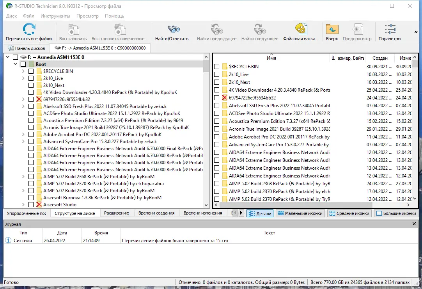Viewport: 422px width, 289px height.
Task: Expand Abelssoft SSD Fresh Plus in tree
Action: [x=23, y=106]
